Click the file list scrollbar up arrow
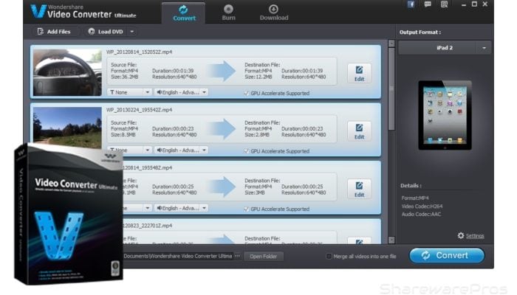This screenshot has height=295, width=517. (x=391, y=44)
